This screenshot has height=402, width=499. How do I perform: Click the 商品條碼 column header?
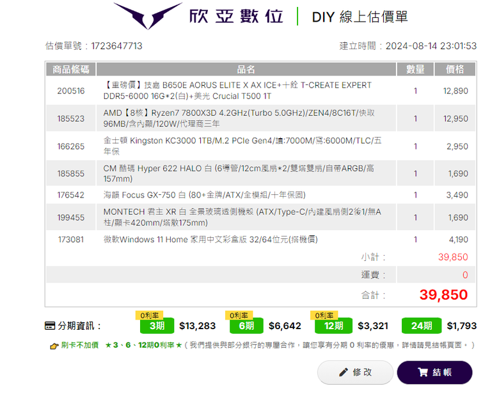[x=70, y=69]
